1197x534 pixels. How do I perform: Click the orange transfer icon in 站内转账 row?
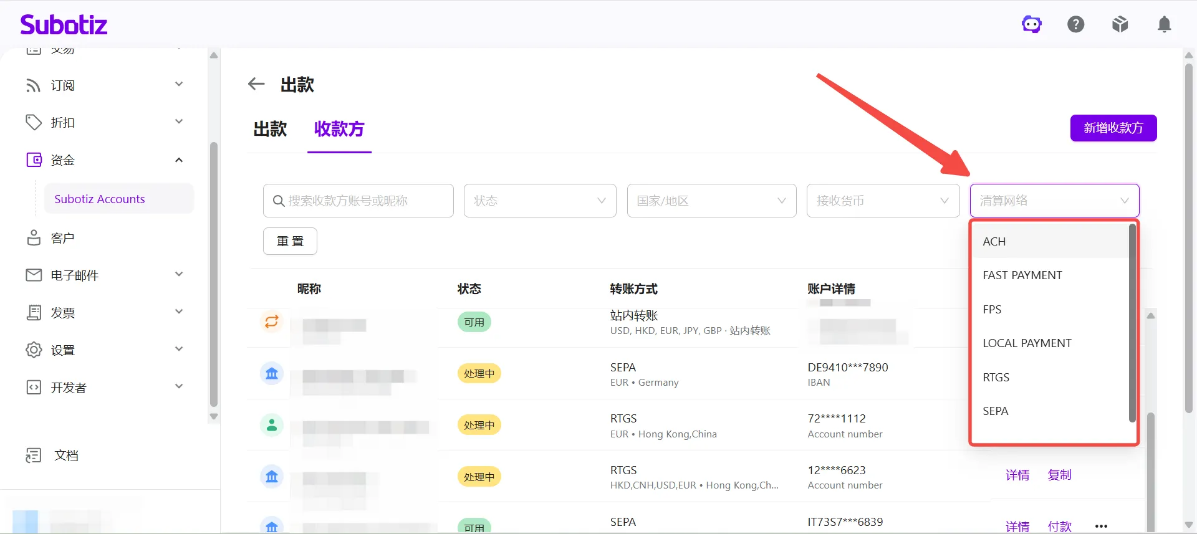tap(271, 322)
